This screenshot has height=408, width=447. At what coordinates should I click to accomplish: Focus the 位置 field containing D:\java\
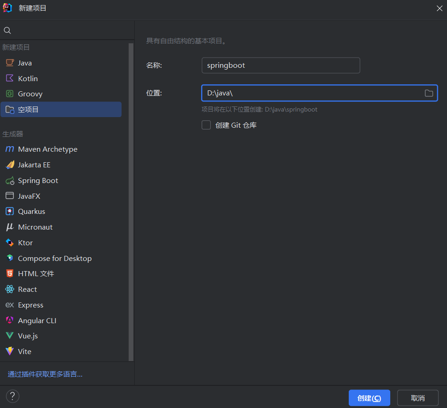(x=319, y=93)
